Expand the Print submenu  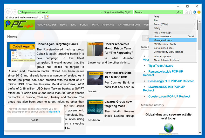click(173, 17)
